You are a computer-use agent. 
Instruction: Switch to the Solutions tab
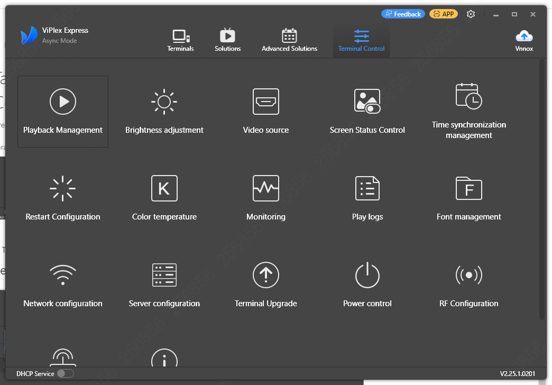(227, 39)
